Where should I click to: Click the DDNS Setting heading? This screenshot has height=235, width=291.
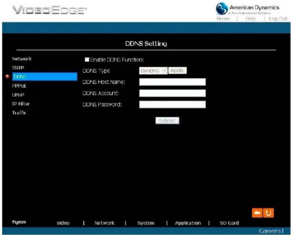[146, 44]
